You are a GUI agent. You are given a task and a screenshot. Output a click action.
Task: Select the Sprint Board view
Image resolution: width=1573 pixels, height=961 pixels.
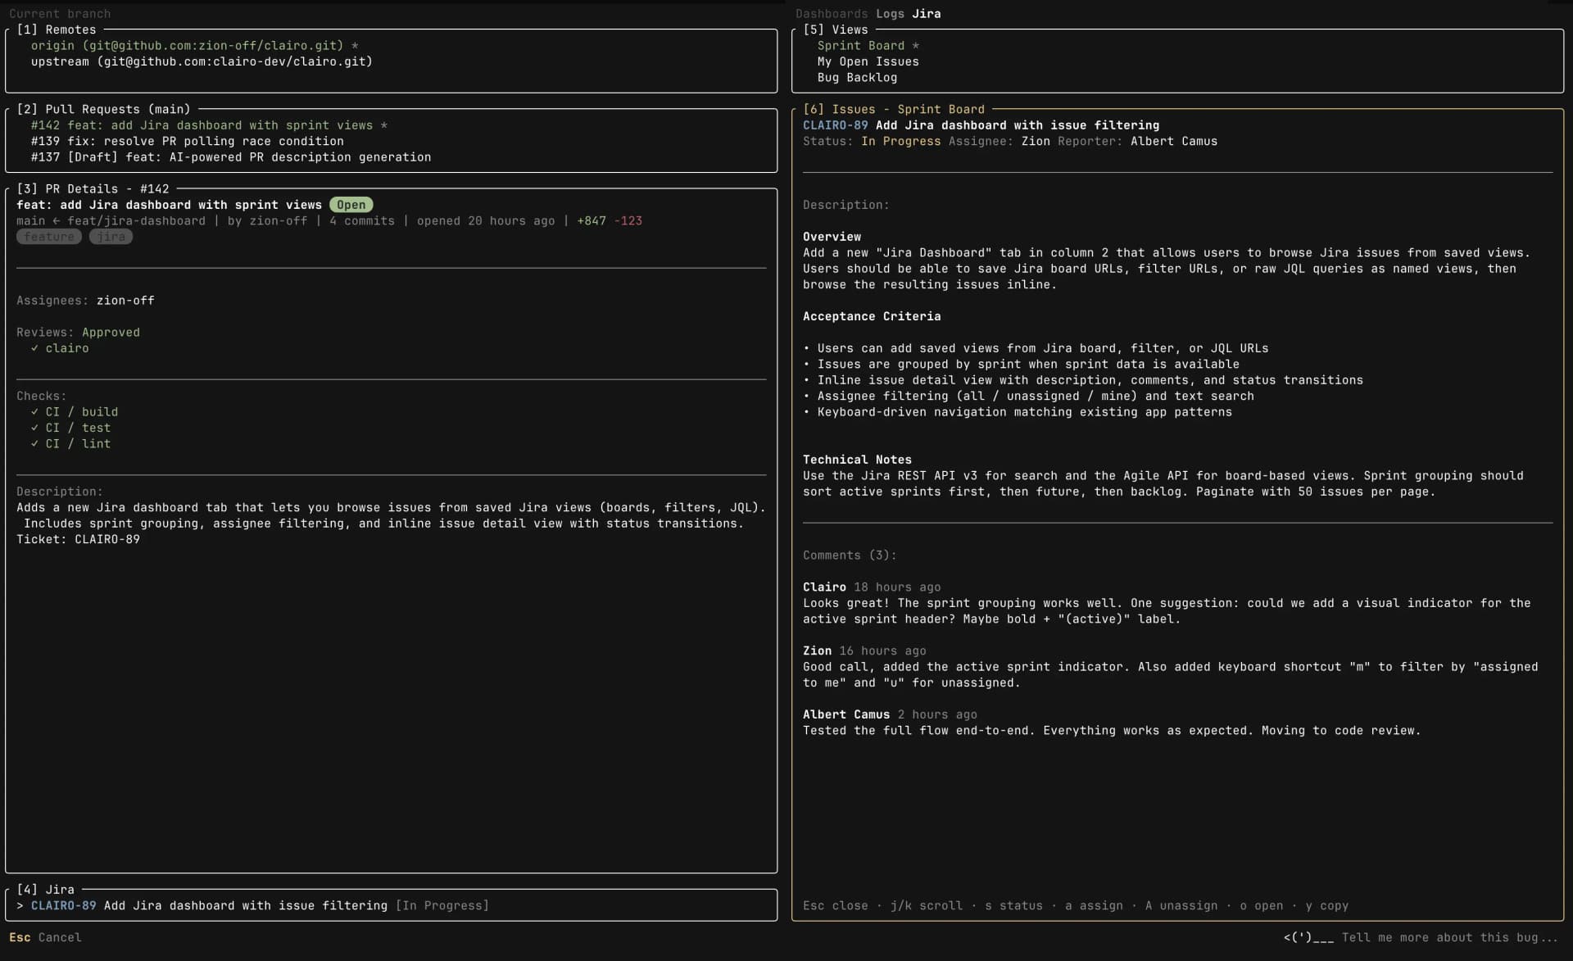(860, 46)
